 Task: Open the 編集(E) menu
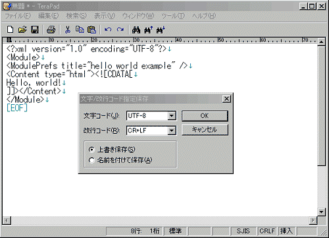[x=48, y=16]
